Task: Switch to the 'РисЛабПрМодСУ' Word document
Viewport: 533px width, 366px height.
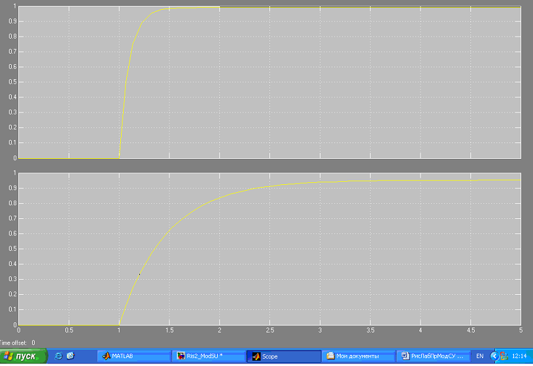Action: click(x=434, y=356)
